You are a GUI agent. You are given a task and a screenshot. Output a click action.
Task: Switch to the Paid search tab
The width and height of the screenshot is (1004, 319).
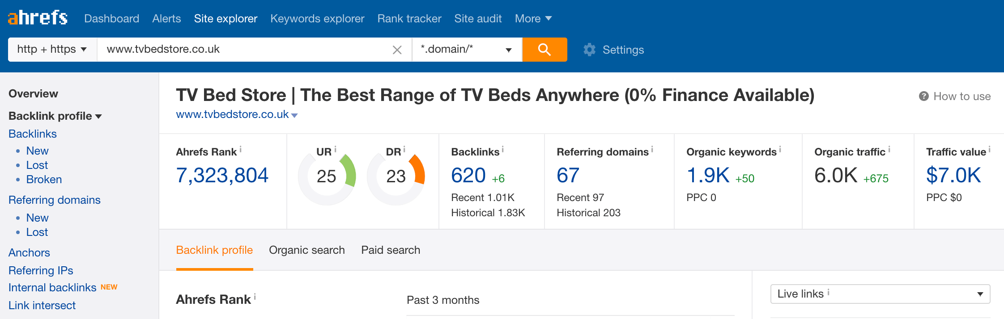[x=391, y=250]
